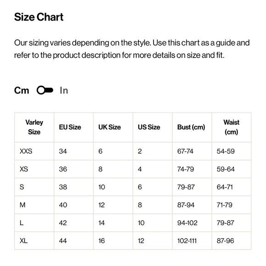Image resolution: width=266 pixels, height=266 pixels.
Task: Toggle the Cm/In unit switch
Action: 45,90
